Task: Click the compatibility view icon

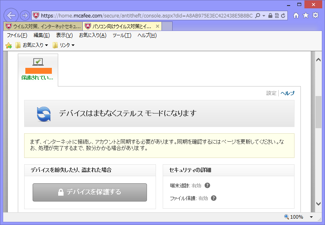Action: coord(277,15)
